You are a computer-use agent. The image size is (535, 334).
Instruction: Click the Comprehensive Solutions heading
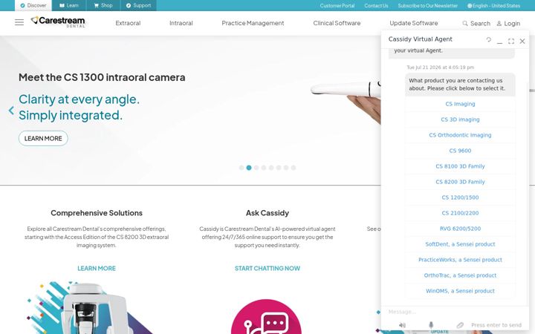click(97, 213)
